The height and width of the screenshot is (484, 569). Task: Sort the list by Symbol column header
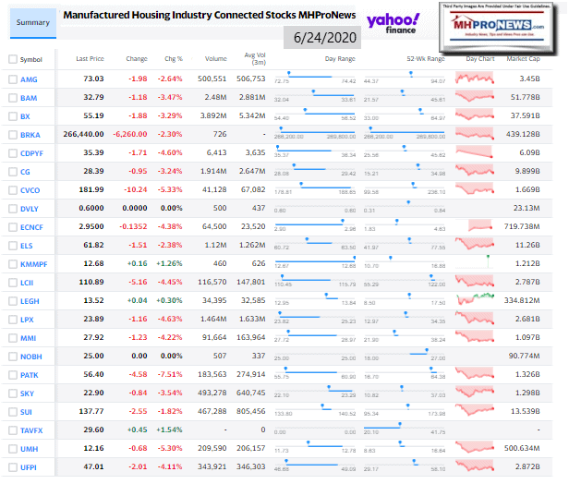pyautogui.click(x=30, y=59)
